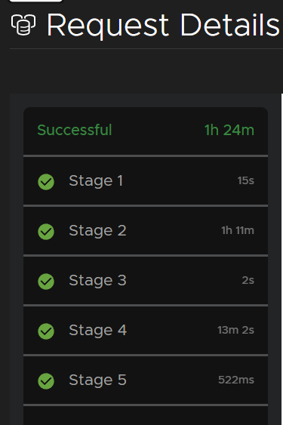The width and height of the screenshot is (283, 425).
Task: Click the Successful status text
Action: tap(75, 130)
